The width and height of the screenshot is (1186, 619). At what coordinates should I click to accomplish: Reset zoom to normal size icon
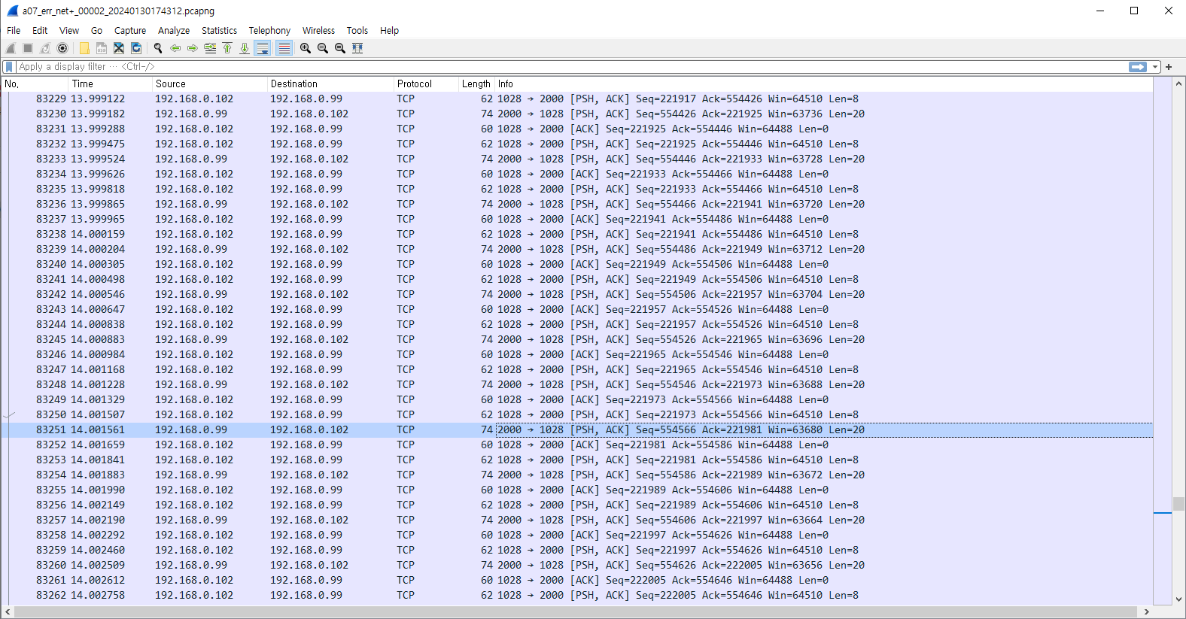[340, 48]
